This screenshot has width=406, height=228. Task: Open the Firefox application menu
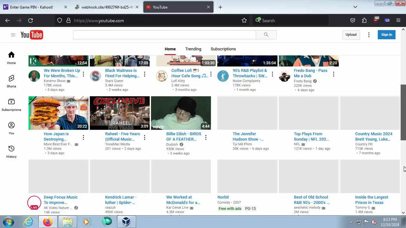[x=398, y=21]
